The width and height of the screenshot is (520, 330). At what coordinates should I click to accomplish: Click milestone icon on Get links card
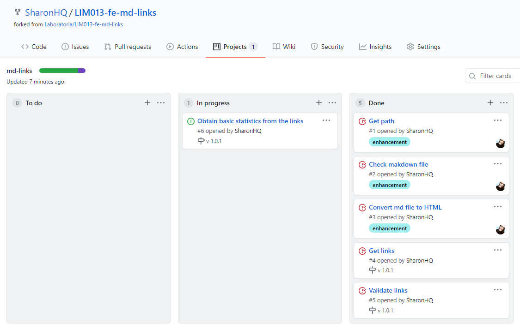[x=373, y=270]
